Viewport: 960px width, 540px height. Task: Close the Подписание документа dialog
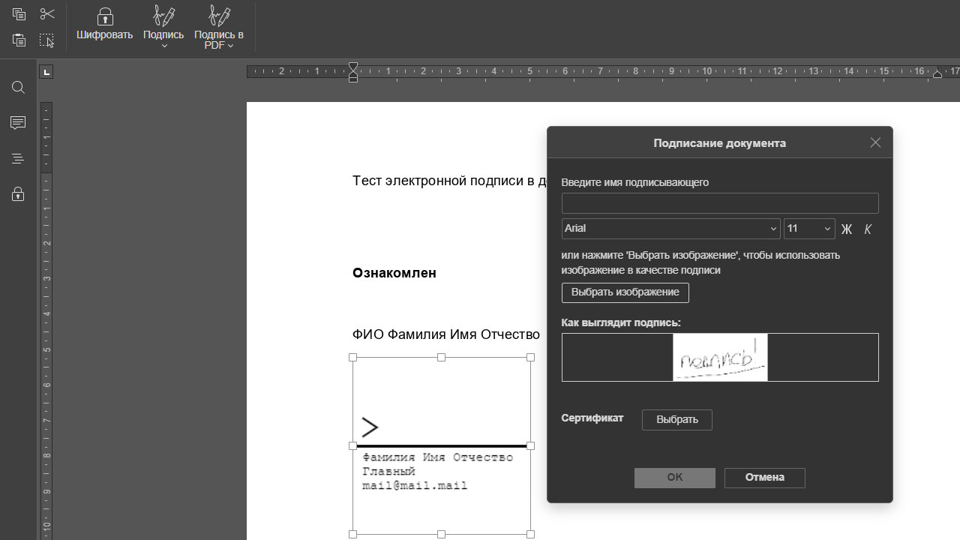(x=875, y=142)
